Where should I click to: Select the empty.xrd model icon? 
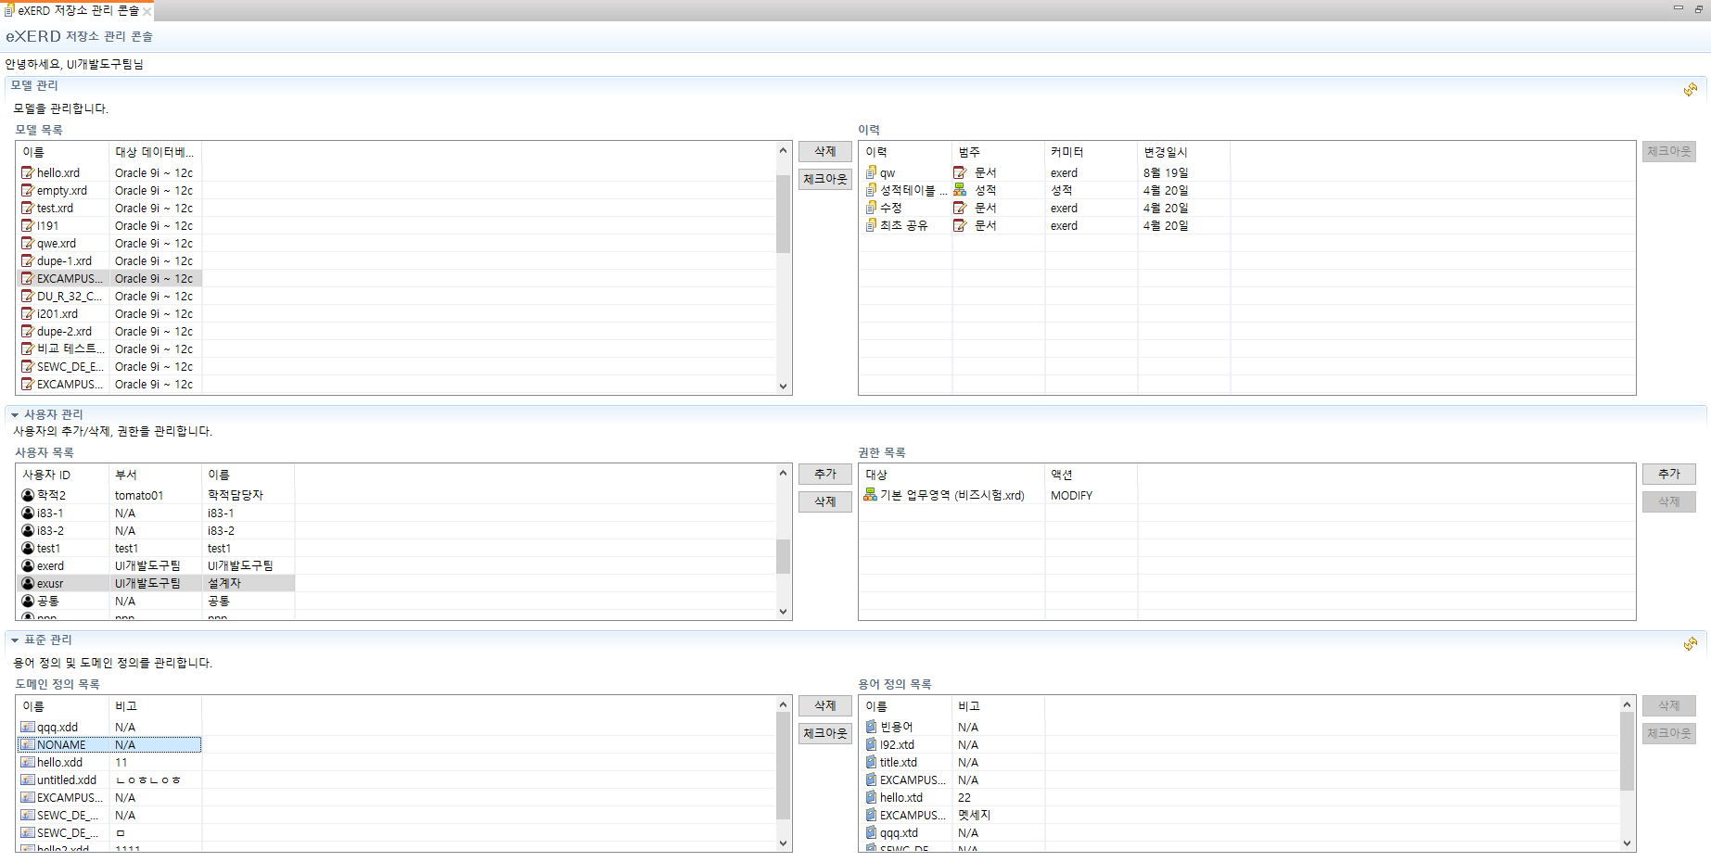point(28,190)
